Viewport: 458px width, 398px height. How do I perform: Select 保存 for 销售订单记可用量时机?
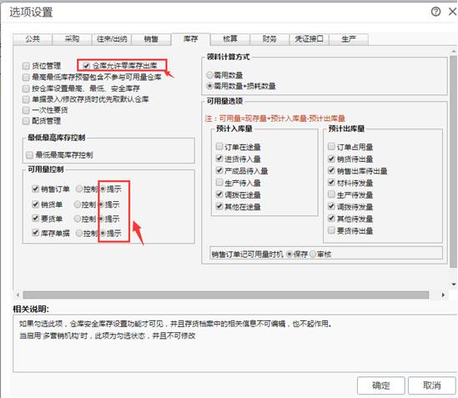pyautogui.click(x=289, y=254)
